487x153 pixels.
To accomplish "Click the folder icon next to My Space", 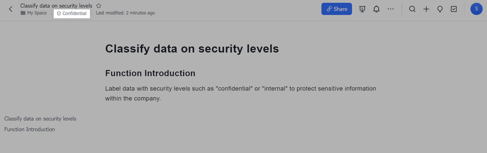I will 23,13.
